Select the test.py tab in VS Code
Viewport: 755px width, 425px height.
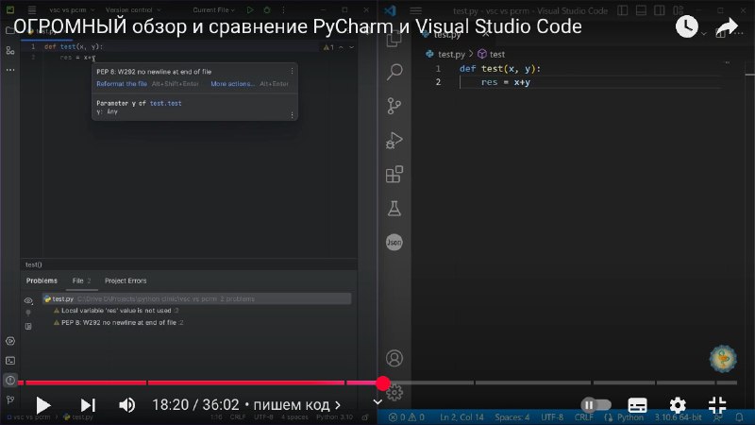click(448, 35)
